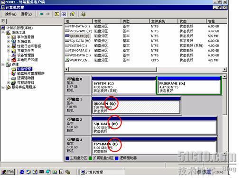Click the 系统工具 tools icon in tree
The height and width of the screenshot is (182, 243).
tap(9, 33)
